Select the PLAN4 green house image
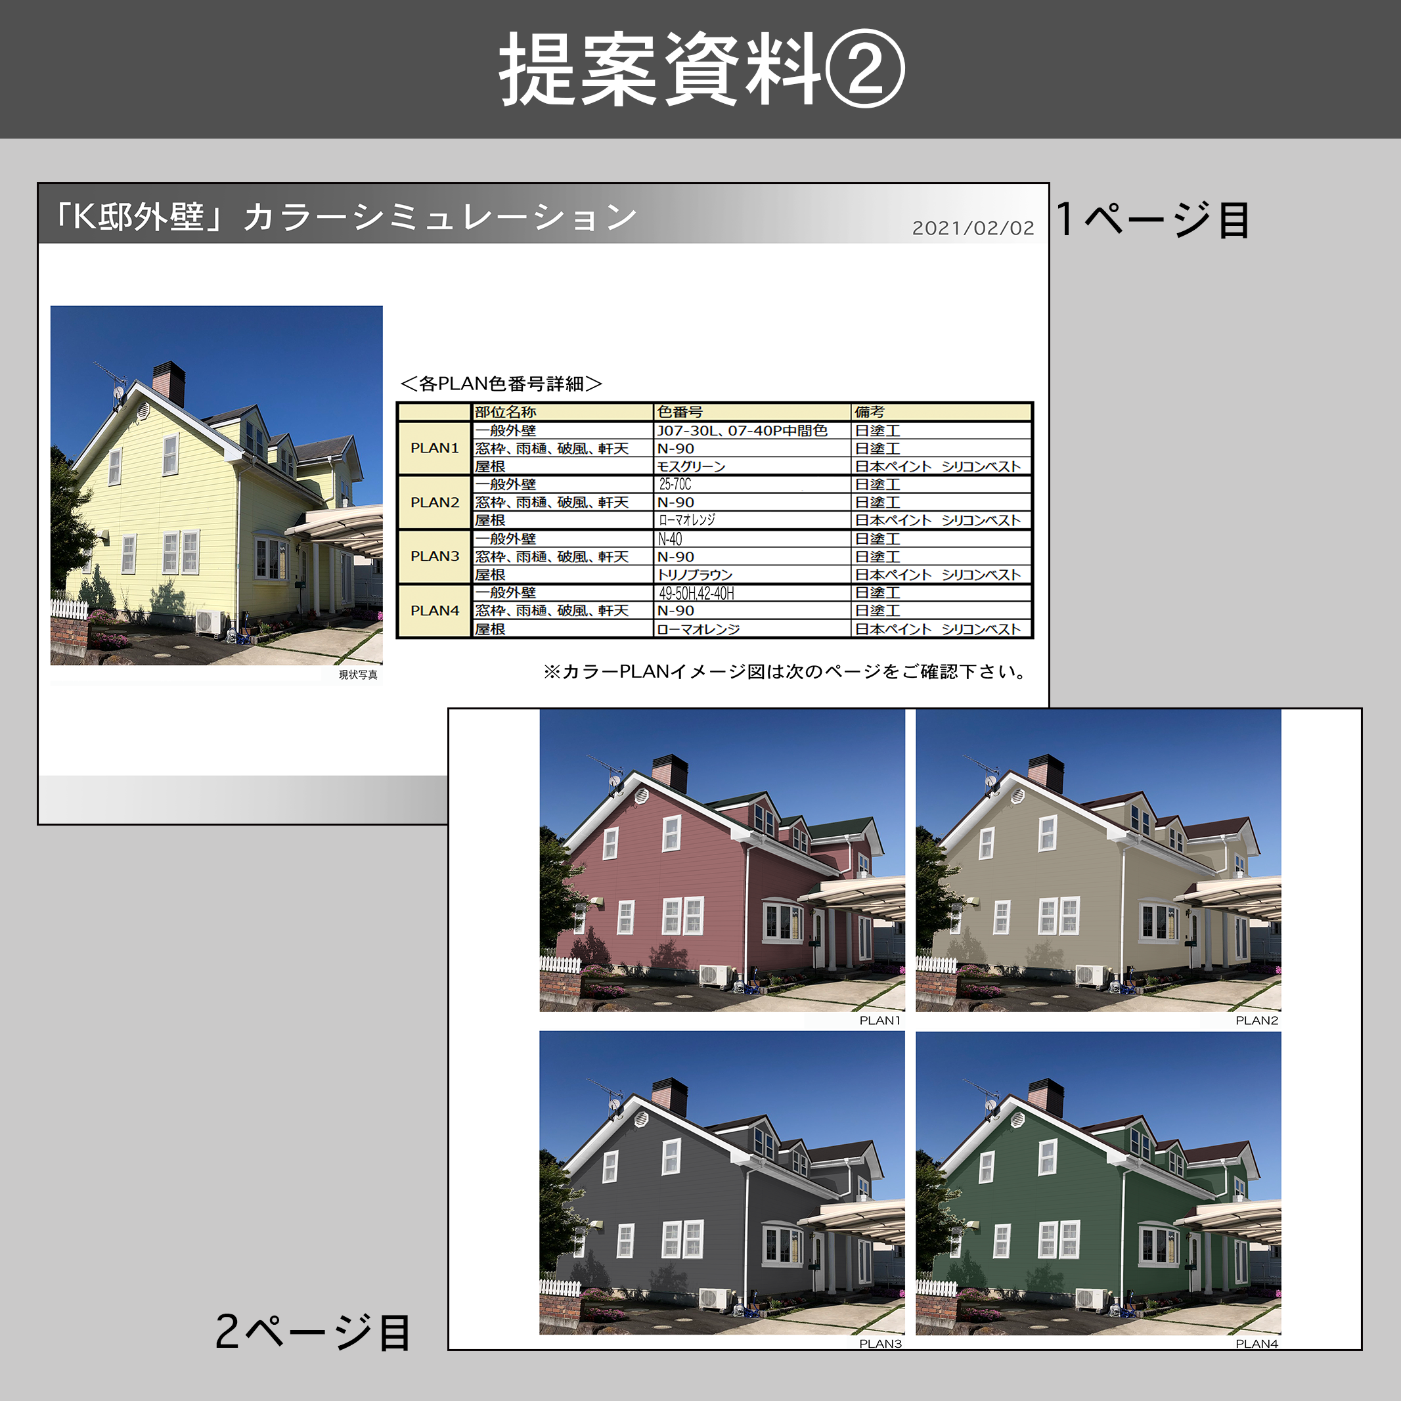 click(x=1098, y=1182)
